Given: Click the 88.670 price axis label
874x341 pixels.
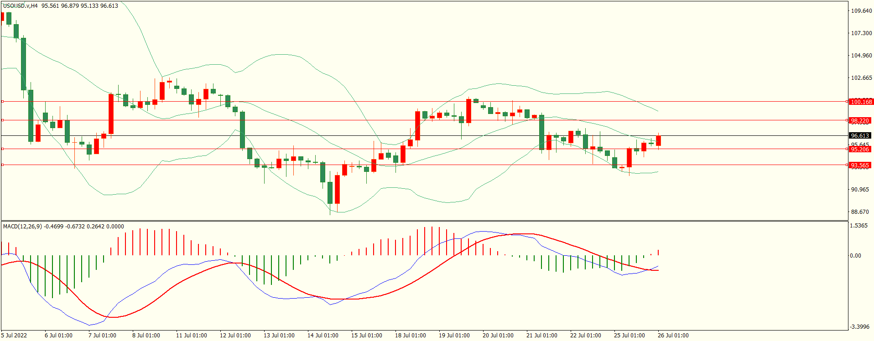Looking at the screenshot, I should [860, 212].
